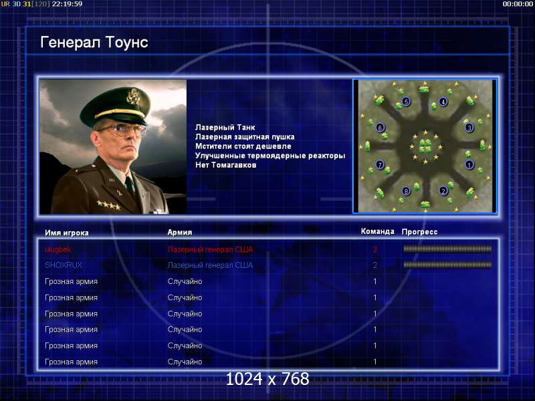Click the 00:00:00 timer at top
Image resolution: width=535 pixels, height=401 pixels.
pos(518,4)
